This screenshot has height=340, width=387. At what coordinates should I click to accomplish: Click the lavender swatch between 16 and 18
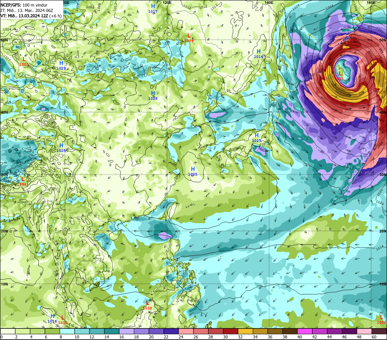click(x=127, y=331)
